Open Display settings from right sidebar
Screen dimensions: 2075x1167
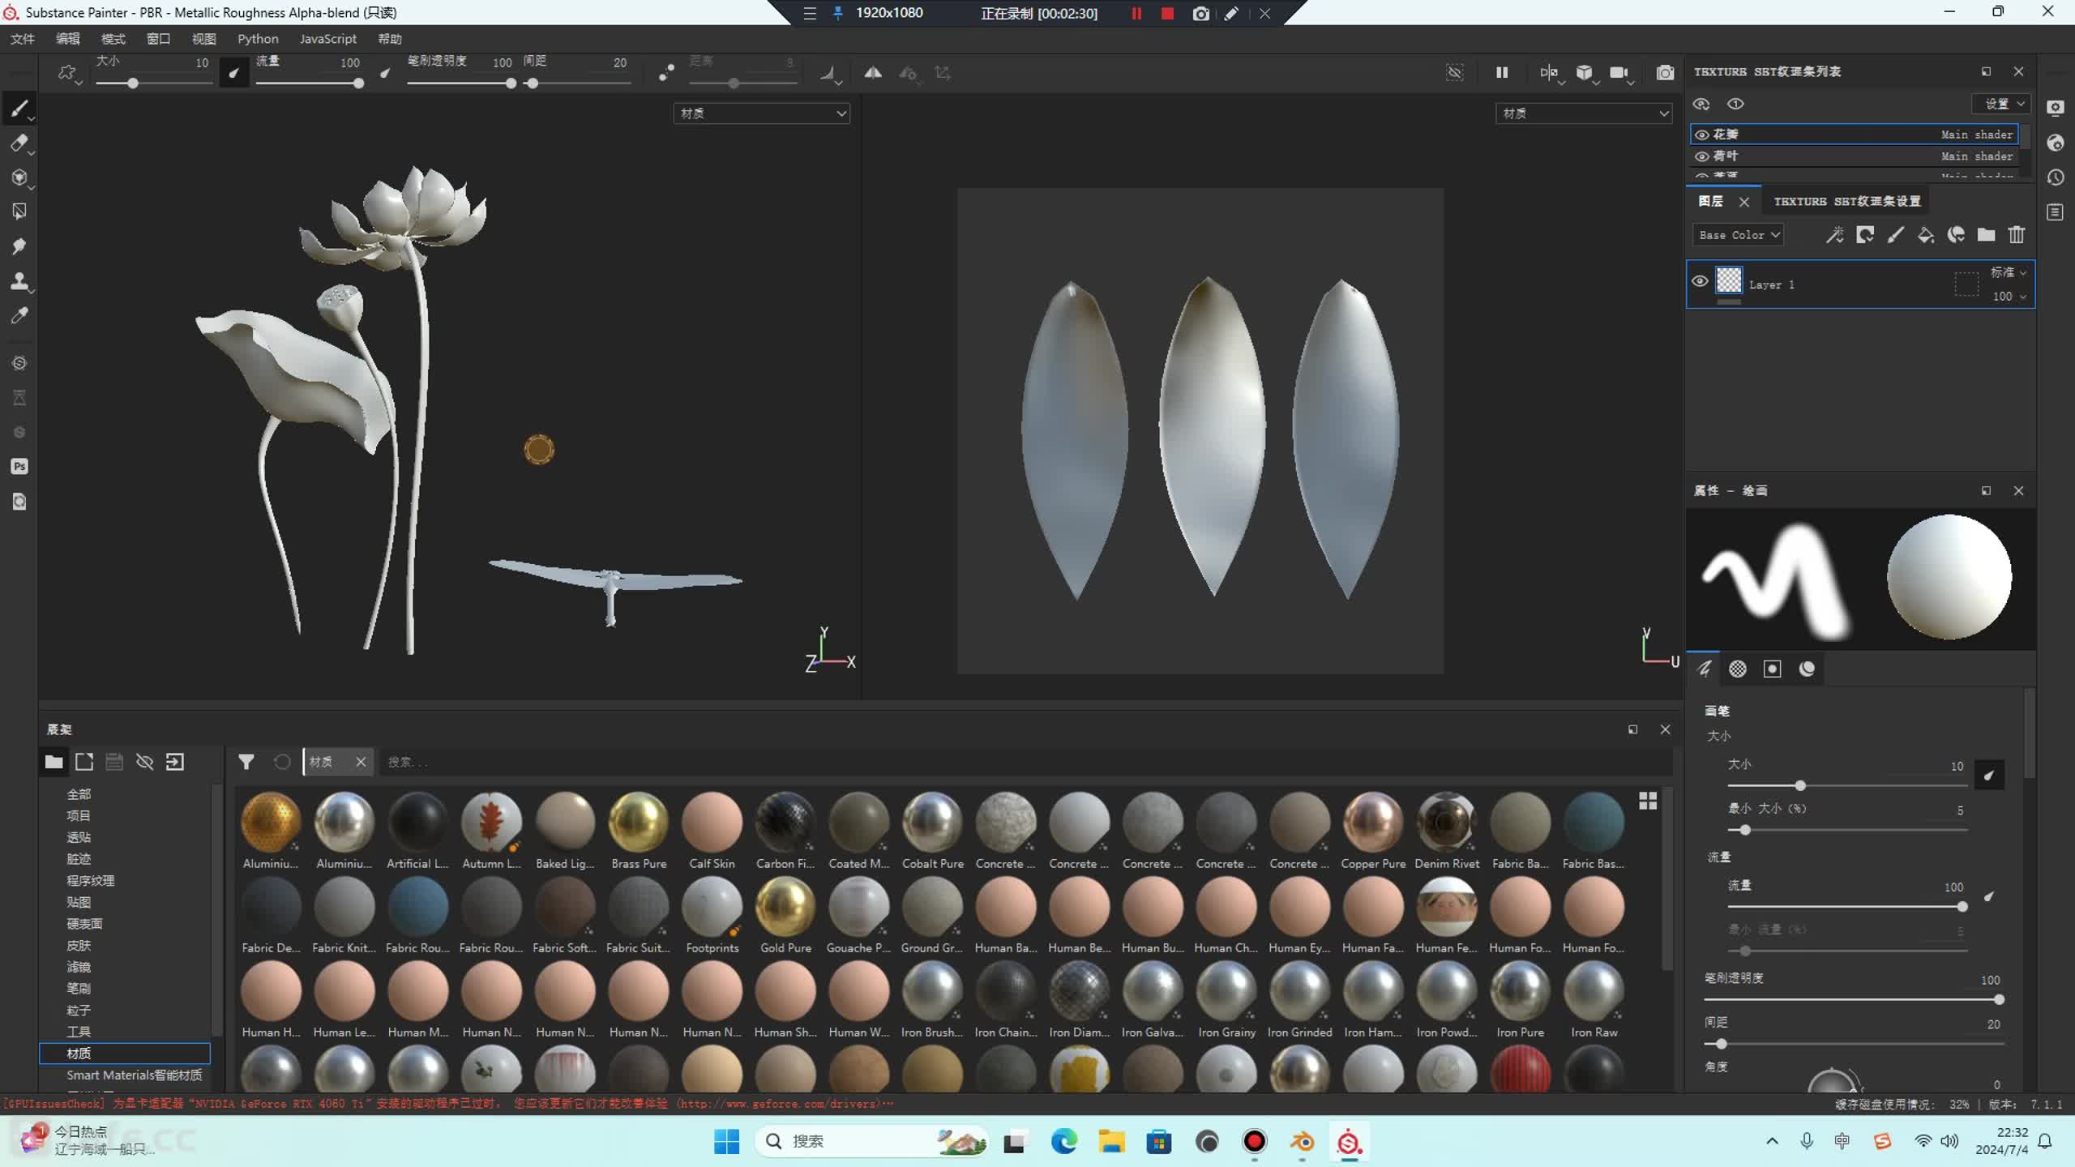pyautogui.click(x=2056, y=108)
